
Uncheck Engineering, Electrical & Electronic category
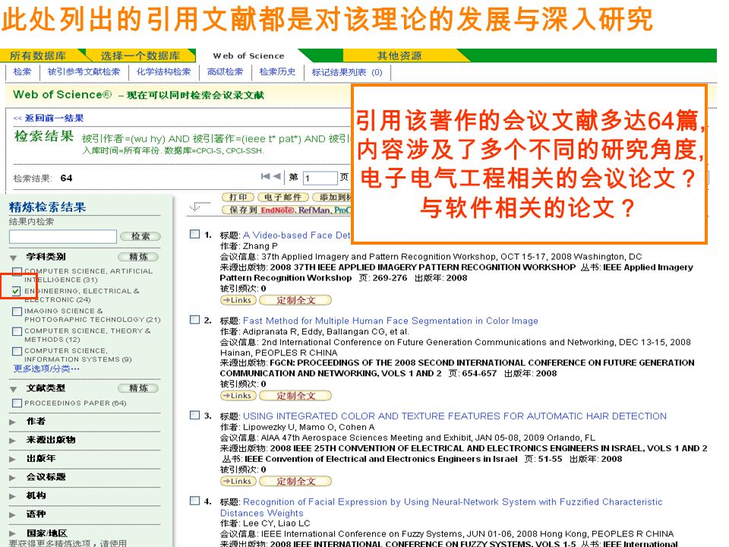coord(16,291)
